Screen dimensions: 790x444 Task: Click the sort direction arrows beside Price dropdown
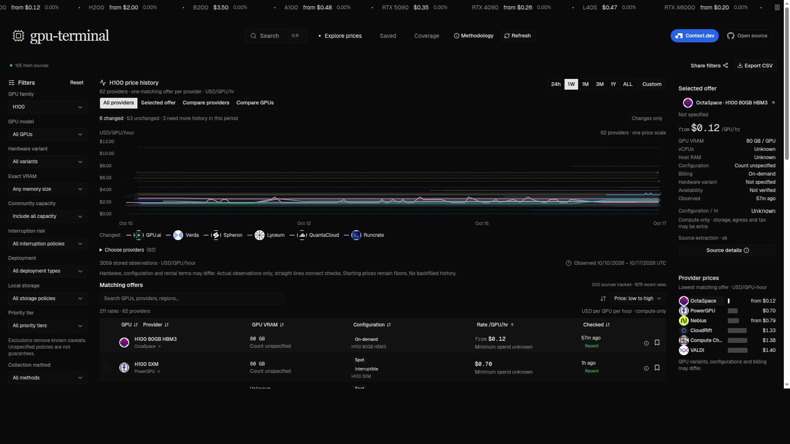click(603, 298)
